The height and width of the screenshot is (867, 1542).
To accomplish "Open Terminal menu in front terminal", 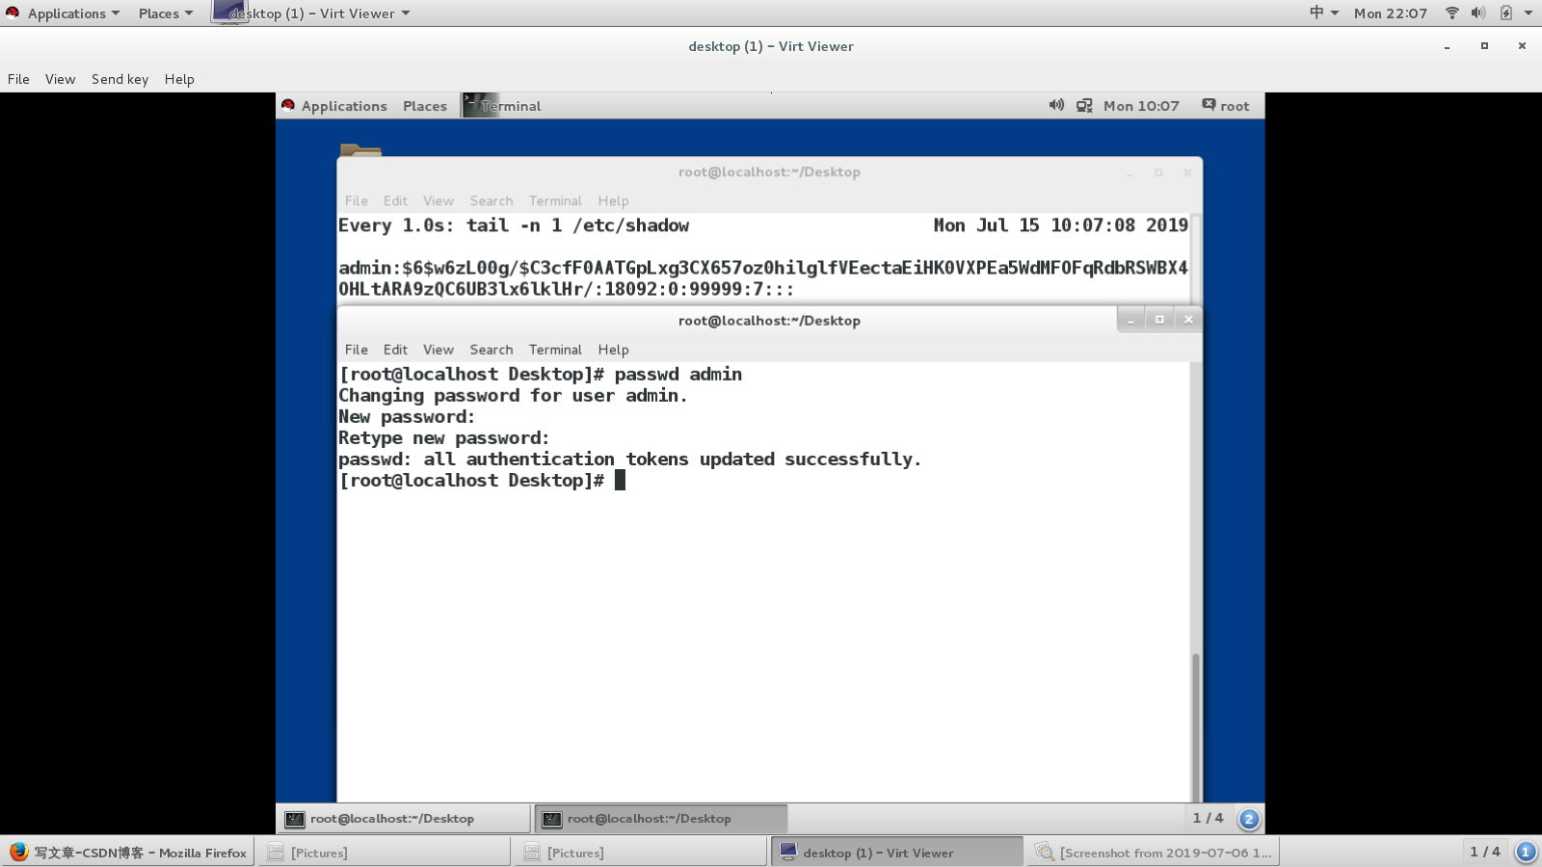I will pos(555,350).
